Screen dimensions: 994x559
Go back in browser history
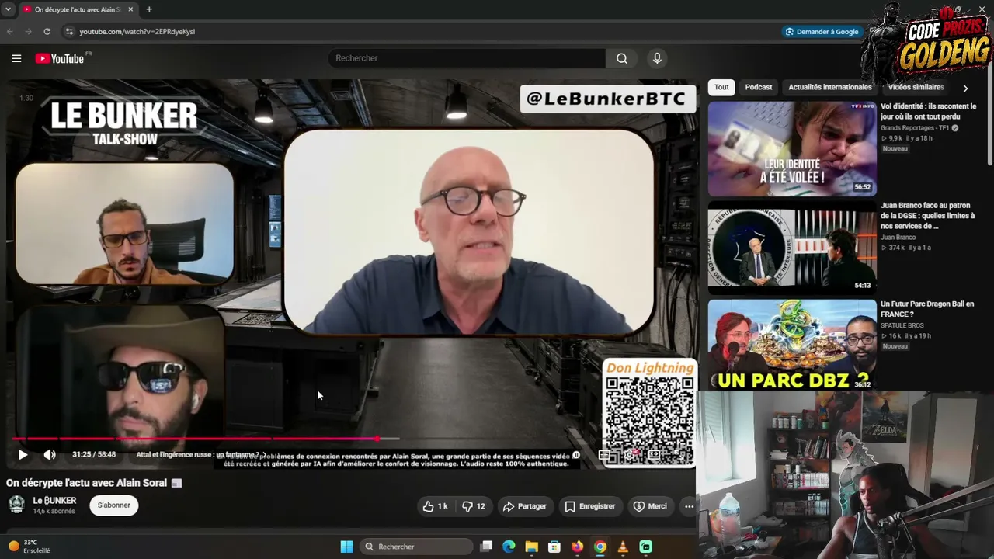click(x=10, y=32)
